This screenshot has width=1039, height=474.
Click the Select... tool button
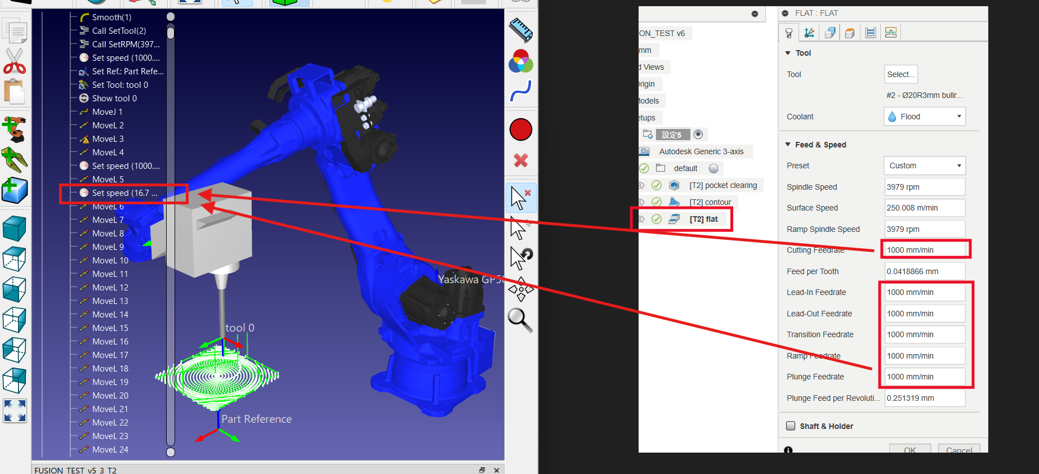pyautogui.click(x=900, y=74)
